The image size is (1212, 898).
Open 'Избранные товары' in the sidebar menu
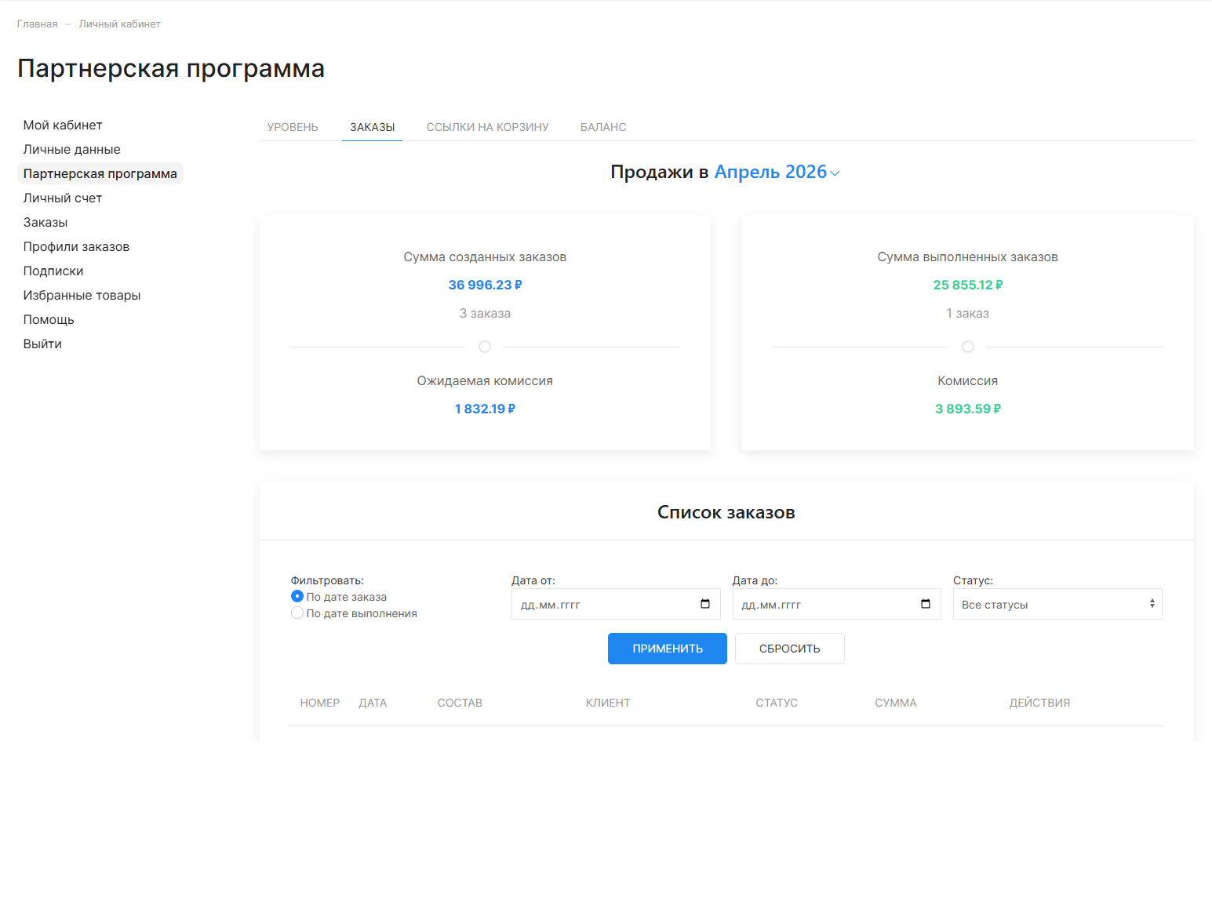82,296
